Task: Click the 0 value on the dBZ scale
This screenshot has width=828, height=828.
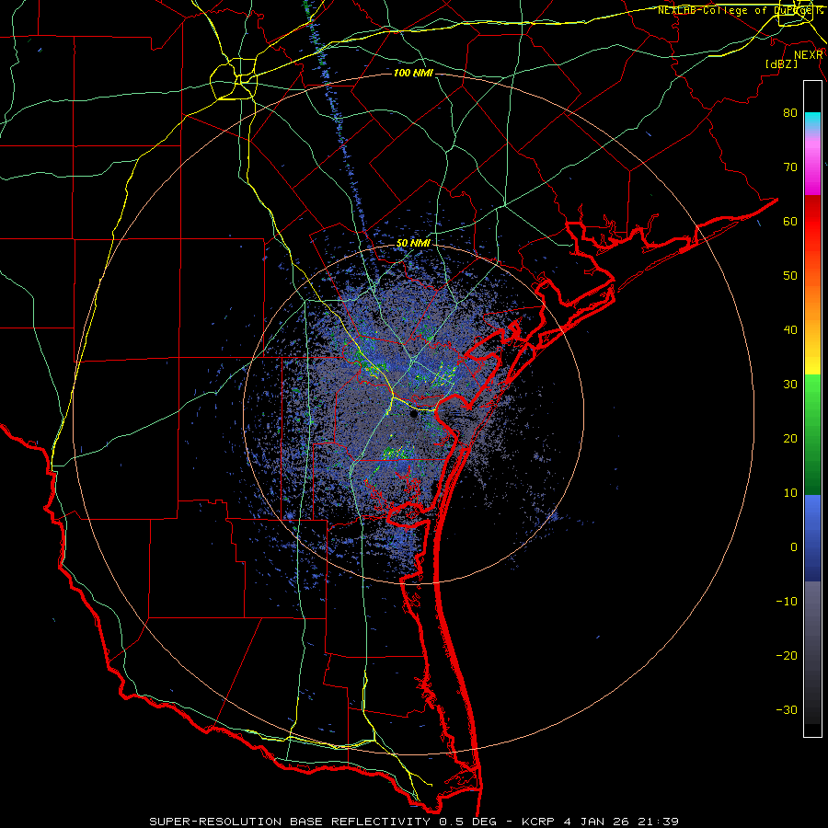Action: point(794,547)
